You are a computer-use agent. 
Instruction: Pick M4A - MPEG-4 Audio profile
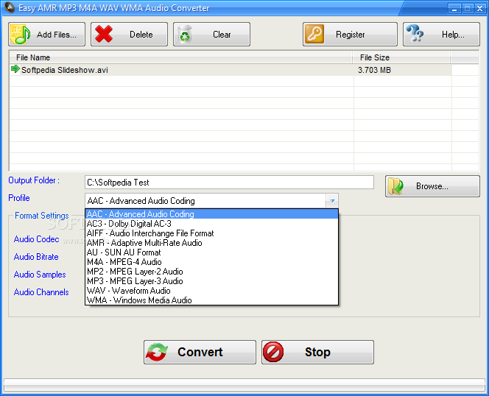pyautogui.click(x=212, y=262)
